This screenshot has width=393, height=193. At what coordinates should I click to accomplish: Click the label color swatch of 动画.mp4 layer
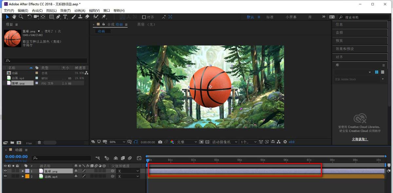tap(27, 176)
